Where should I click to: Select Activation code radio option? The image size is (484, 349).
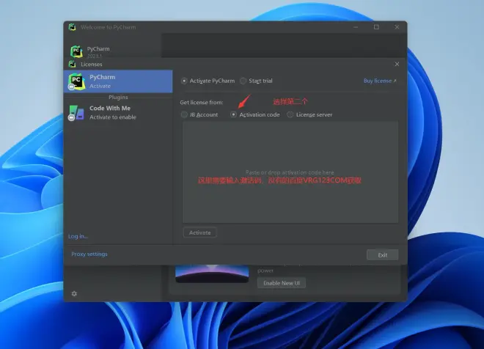tap(255, 115)
